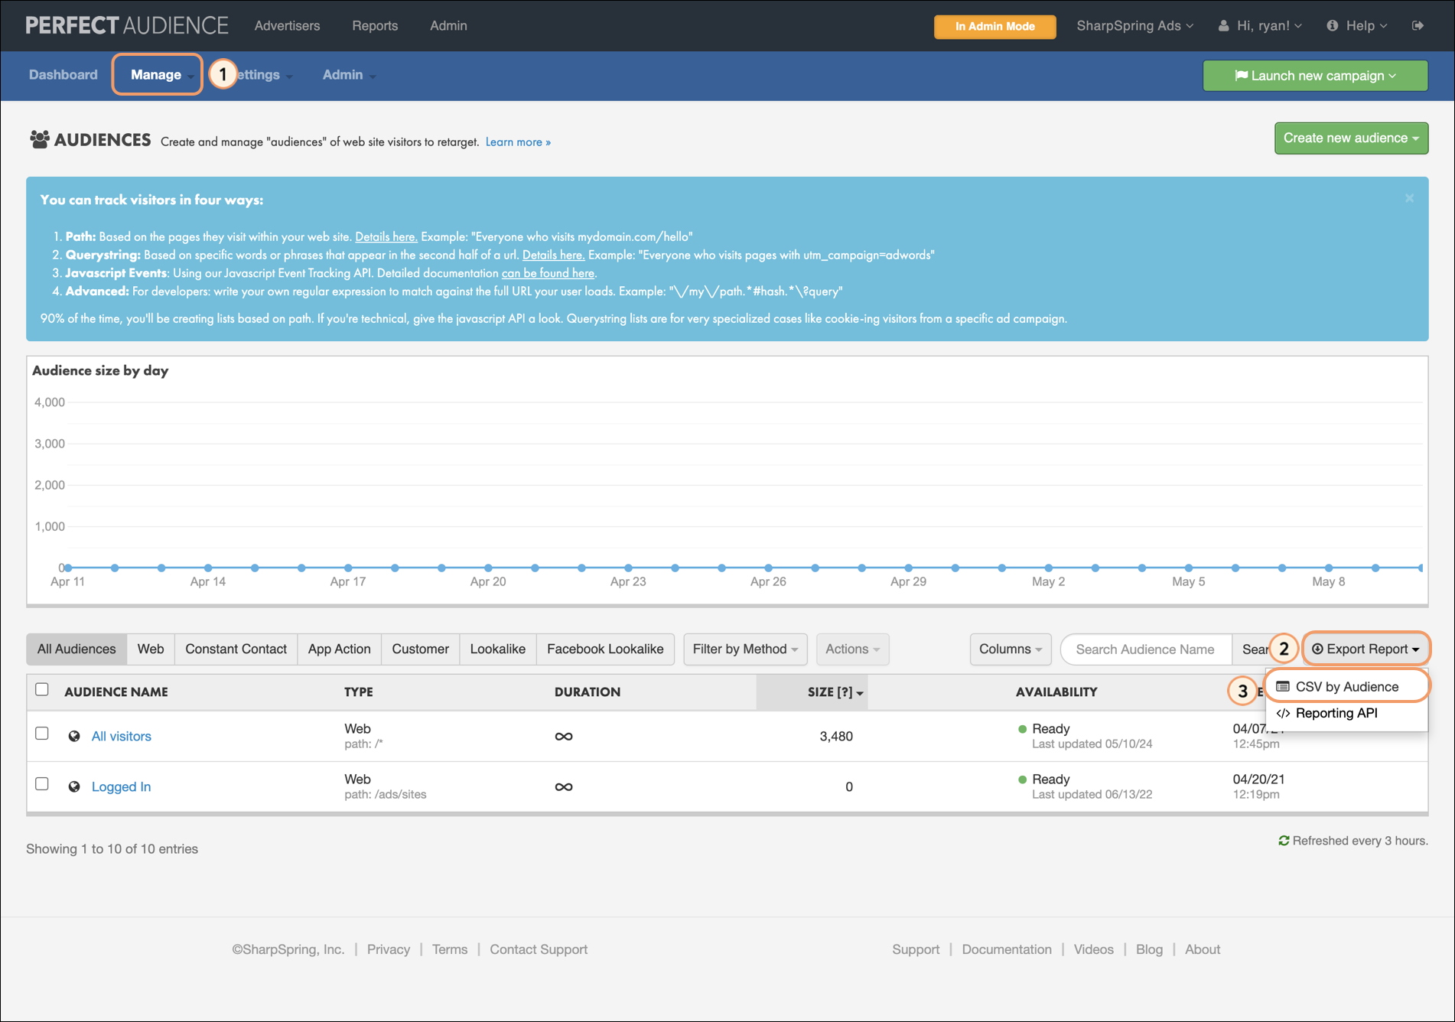The height and width of the screenshot is (1022, 1455).
Task: Open the Support footer link
Action: click(x=916, y=949)
